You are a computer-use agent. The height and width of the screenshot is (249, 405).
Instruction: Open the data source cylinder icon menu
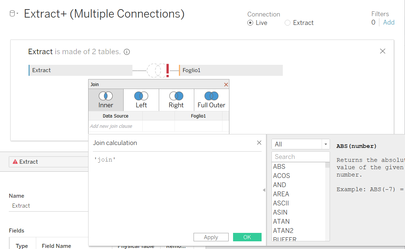tap(14, 14)
